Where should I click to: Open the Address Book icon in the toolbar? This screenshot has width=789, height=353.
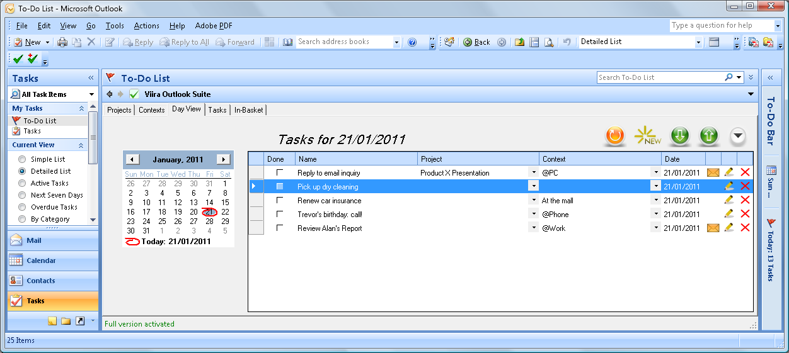click(288, 42)
